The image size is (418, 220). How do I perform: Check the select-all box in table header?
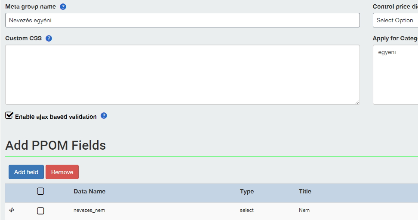coord(40,191)
